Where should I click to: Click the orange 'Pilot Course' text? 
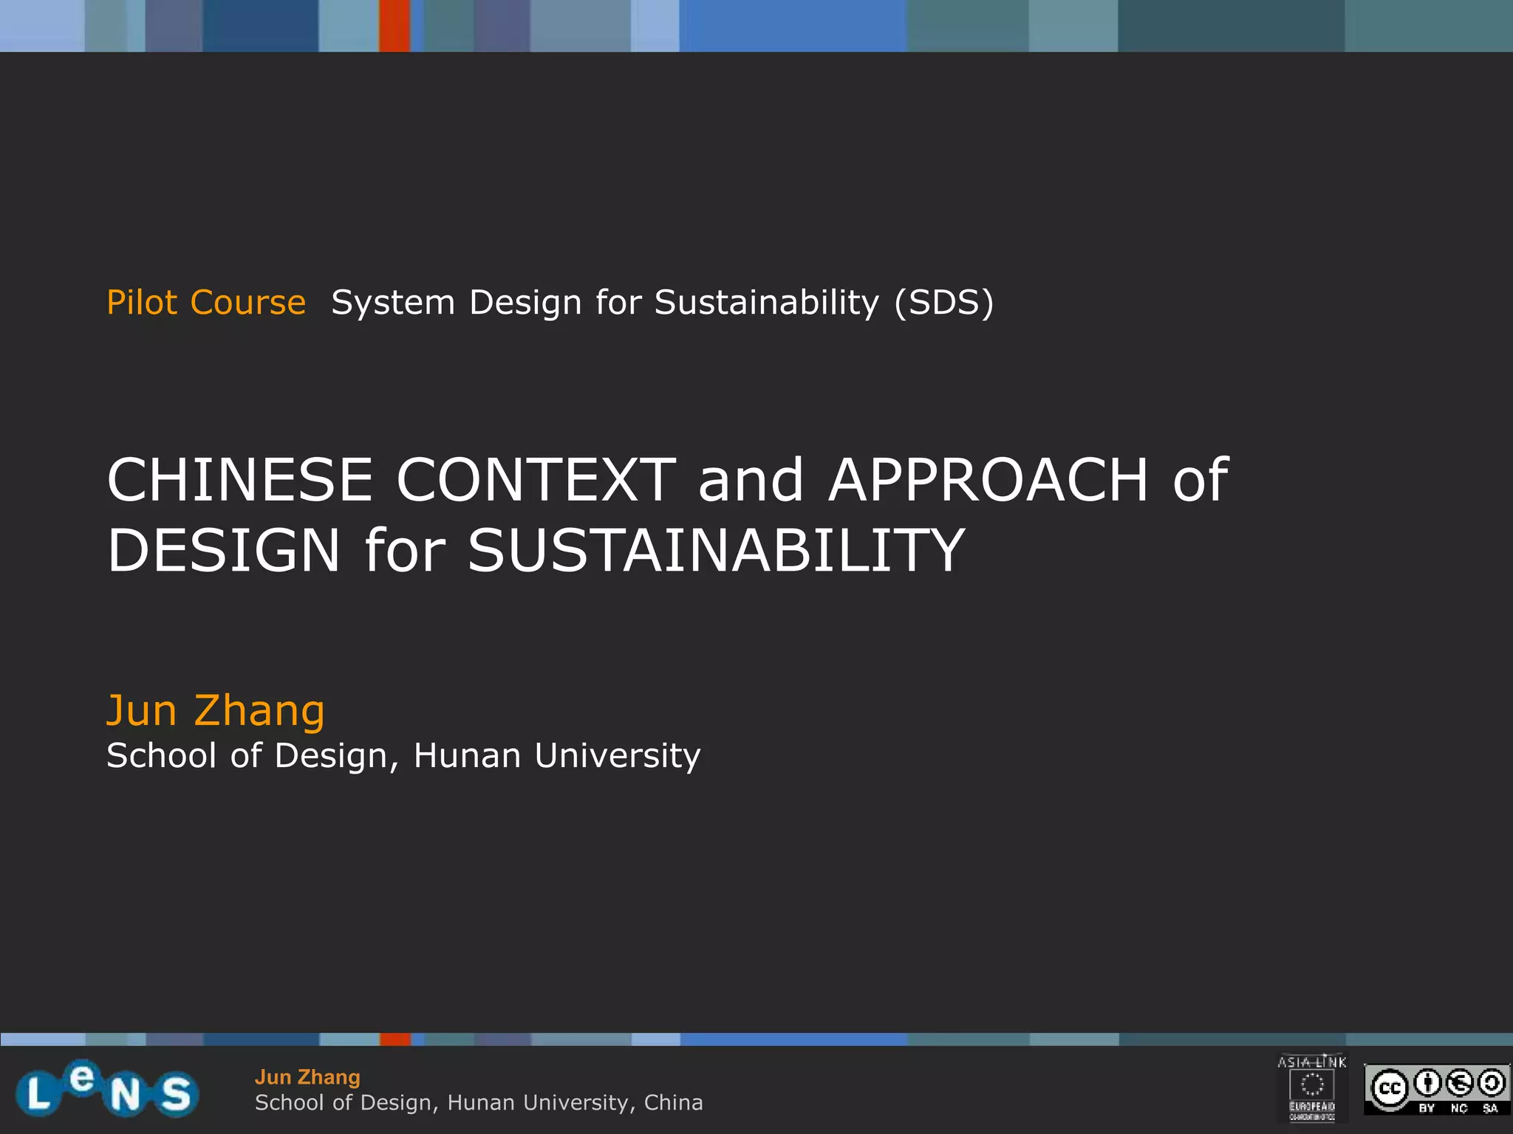pyautogui.click(x=206, y=303)
